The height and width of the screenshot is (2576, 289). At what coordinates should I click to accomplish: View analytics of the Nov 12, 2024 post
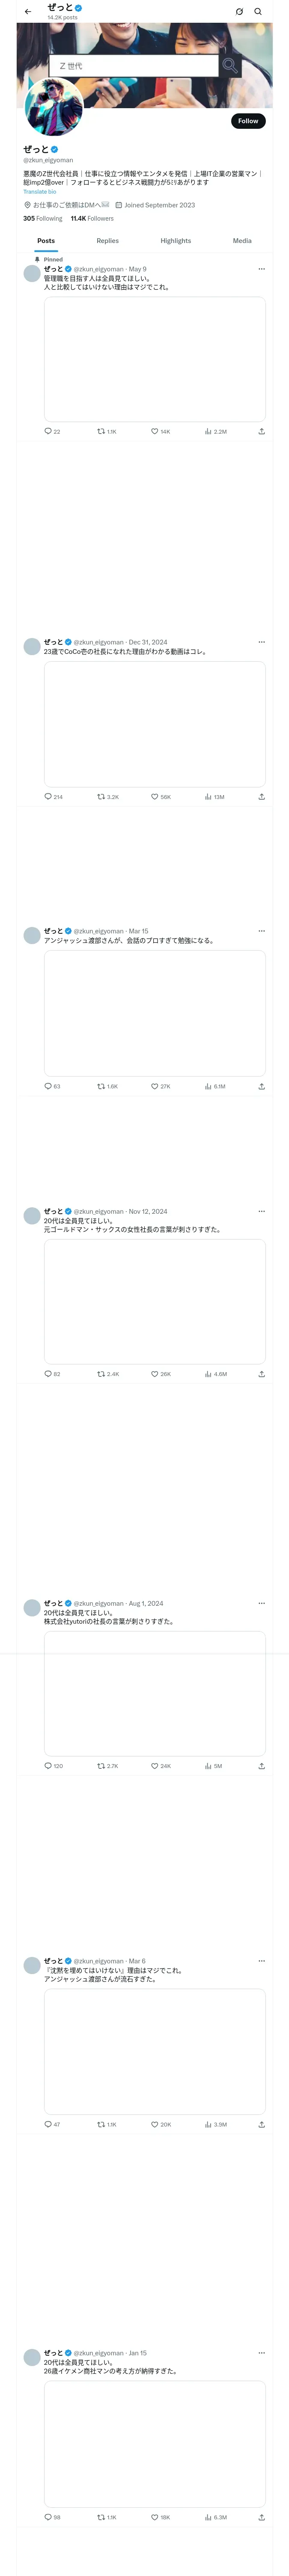tap(215, 1374)
